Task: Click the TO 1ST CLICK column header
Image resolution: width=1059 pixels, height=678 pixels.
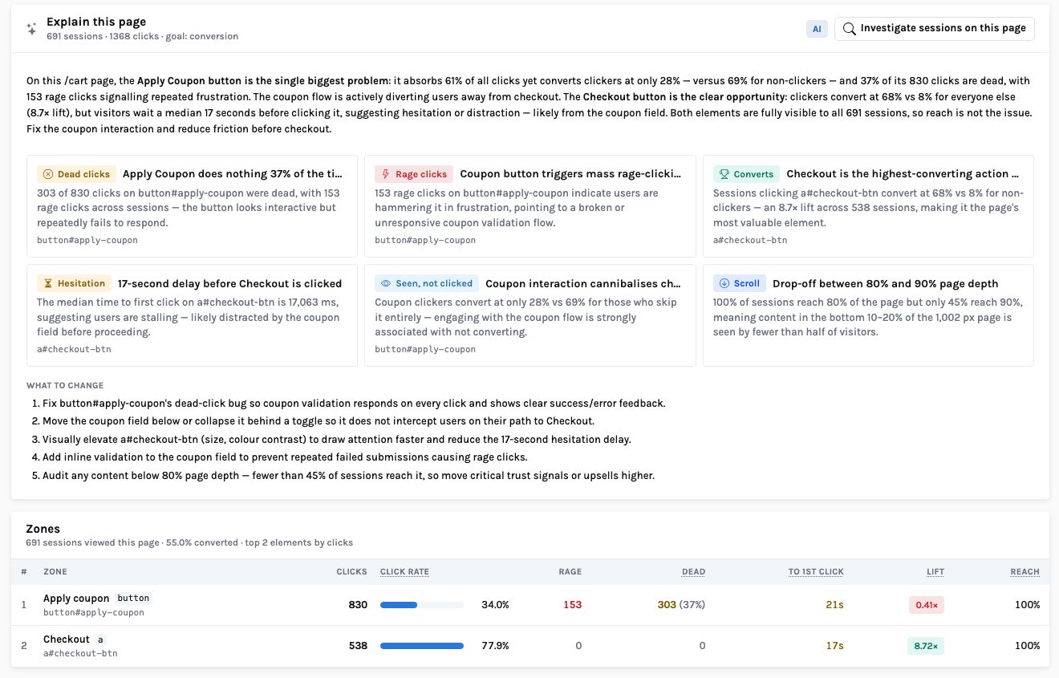Action: (x=816, y=572)
